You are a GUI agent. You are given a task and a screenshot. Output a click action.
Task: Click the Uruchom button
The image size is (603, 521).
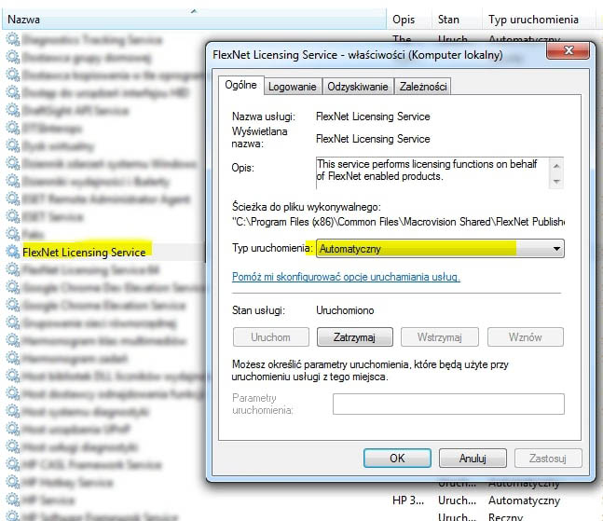coord(270,337)
